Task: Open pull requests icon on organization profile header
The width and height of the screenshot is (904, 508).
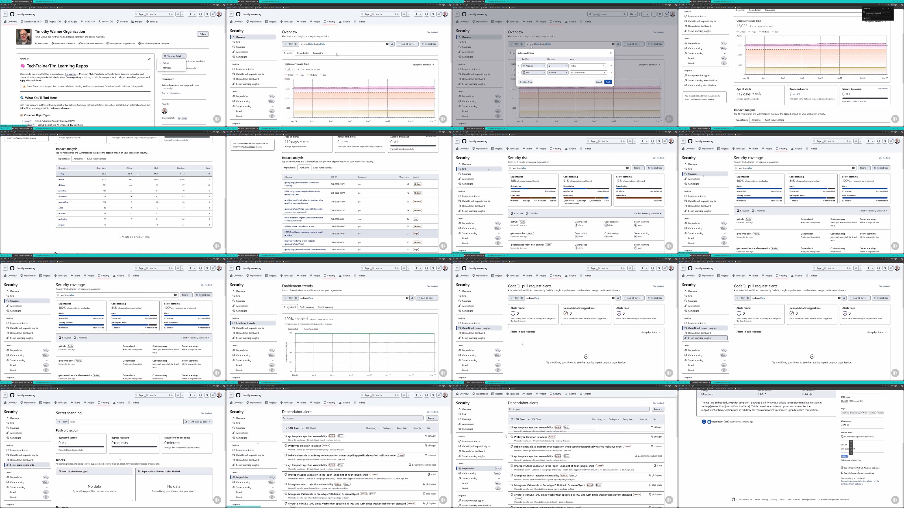Action: click(207, 14)
